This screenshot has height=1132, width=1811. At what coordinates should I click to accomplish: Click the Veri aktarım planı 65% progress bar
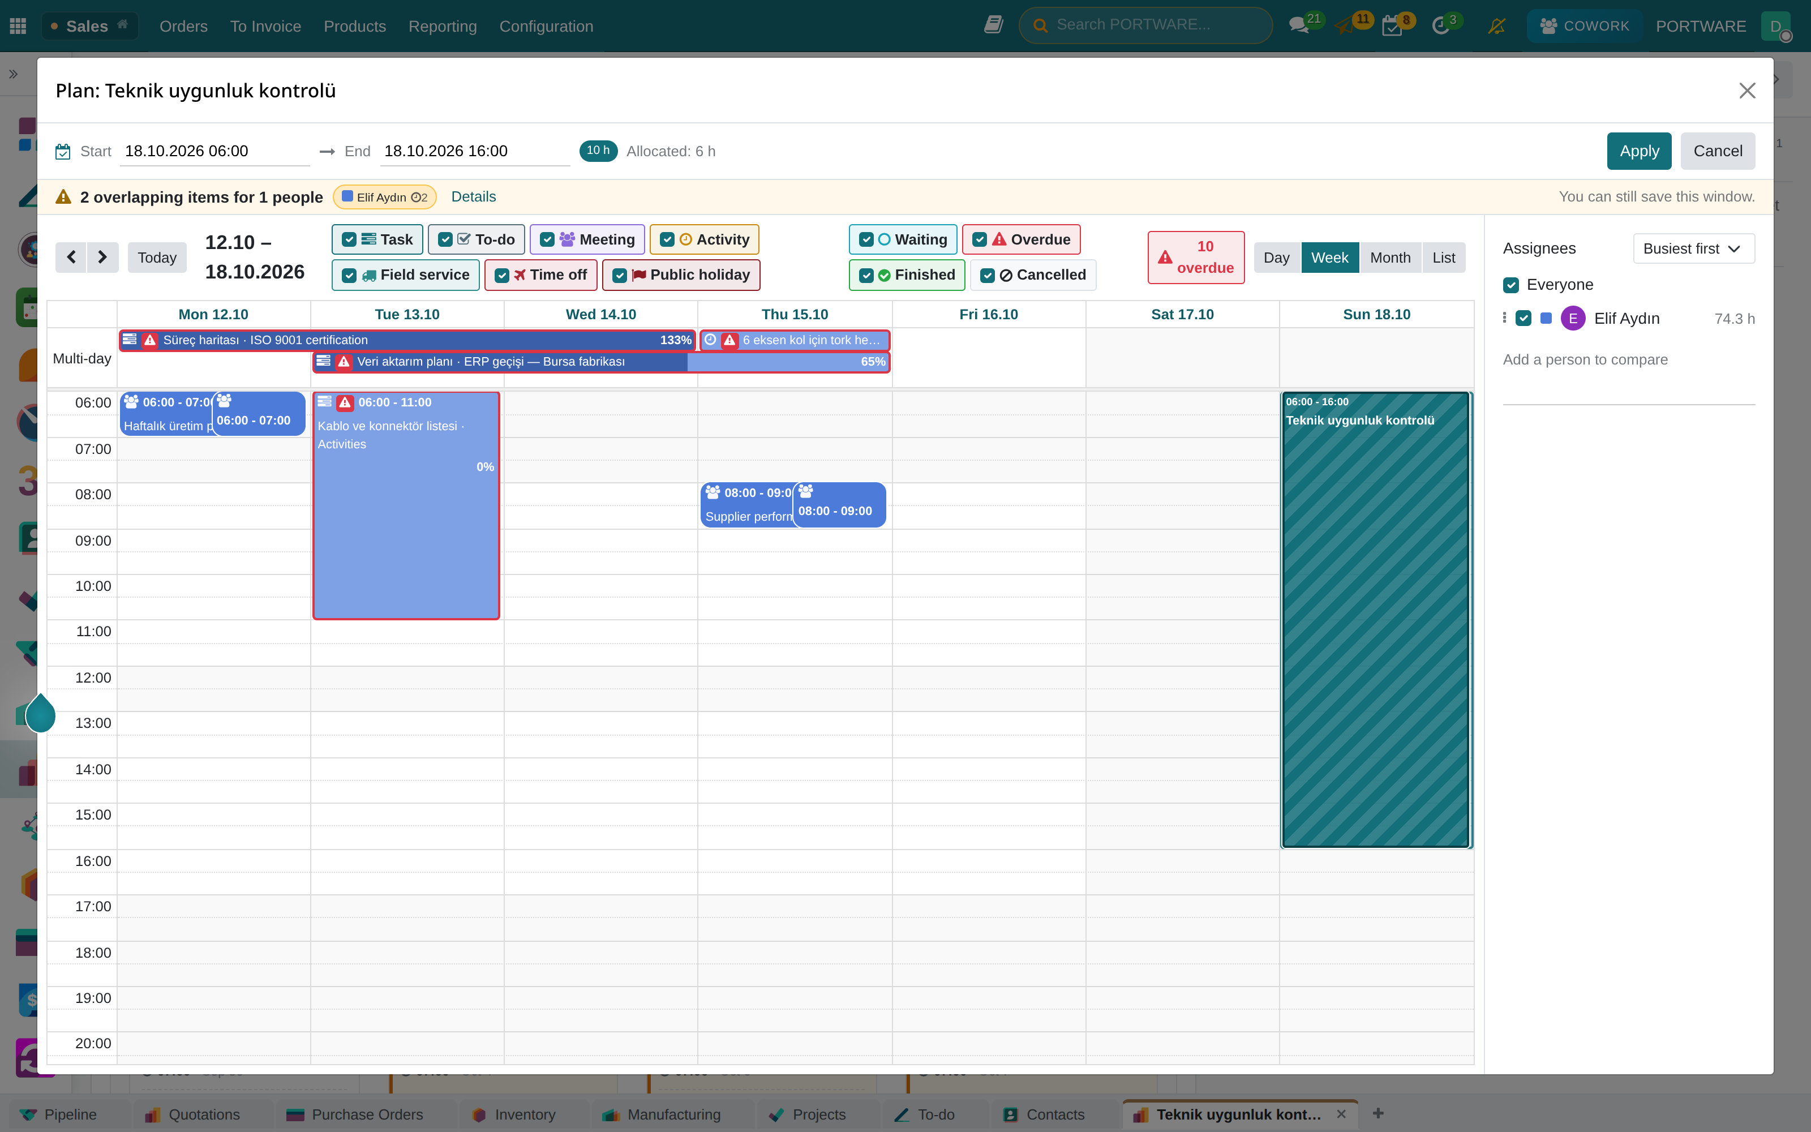point(602,362)
